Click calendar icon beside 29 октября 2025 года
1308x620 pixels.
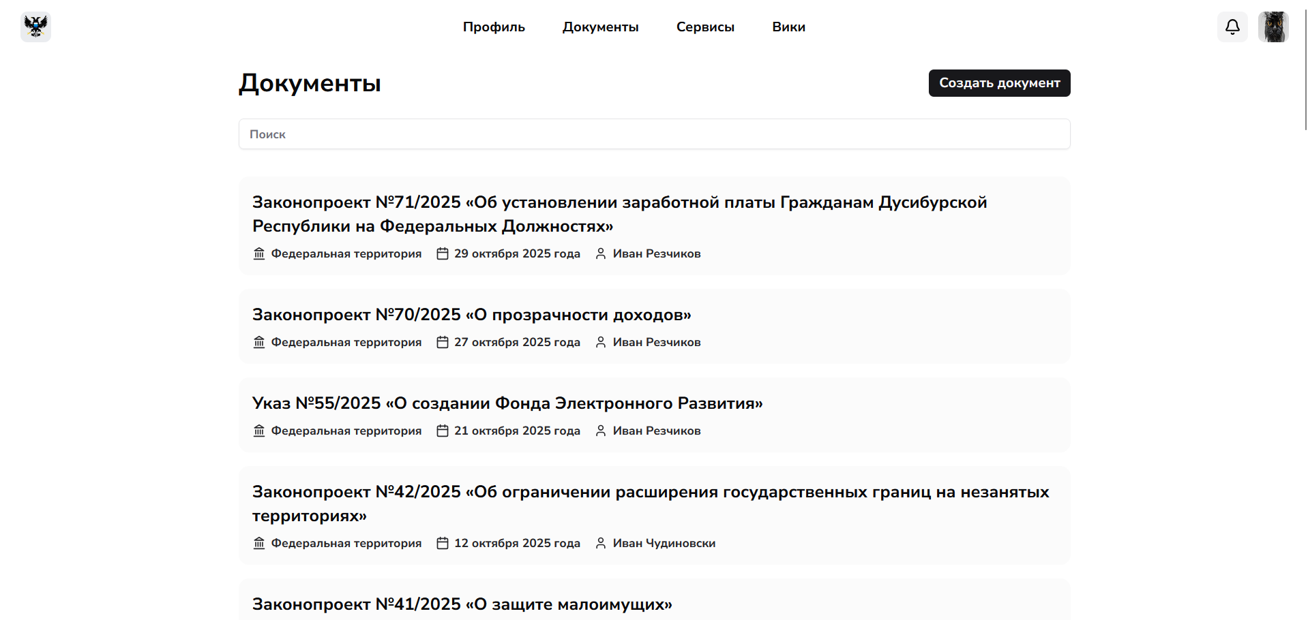[x=443, y=253]
